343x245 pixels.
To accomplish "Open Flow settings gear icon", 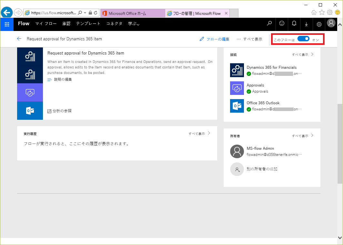I will point(319,24).
